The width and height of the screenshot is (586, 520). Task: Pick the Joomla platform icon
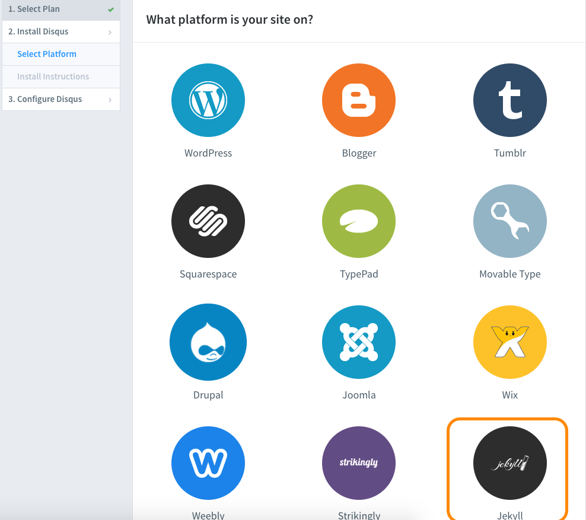(359, 342)
